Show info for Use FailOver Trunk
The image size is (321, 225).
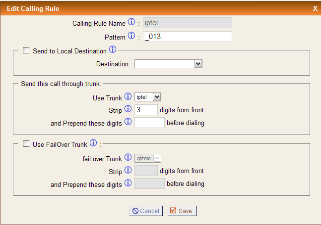(x=93, y=143)
